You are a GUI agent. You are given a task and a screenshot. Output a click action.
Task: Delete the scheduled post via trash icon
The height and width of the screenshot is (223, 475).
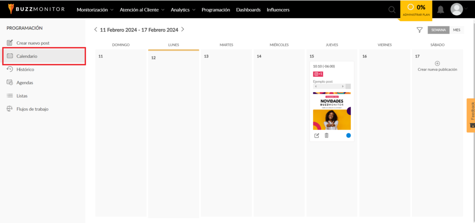pos(326,136)
